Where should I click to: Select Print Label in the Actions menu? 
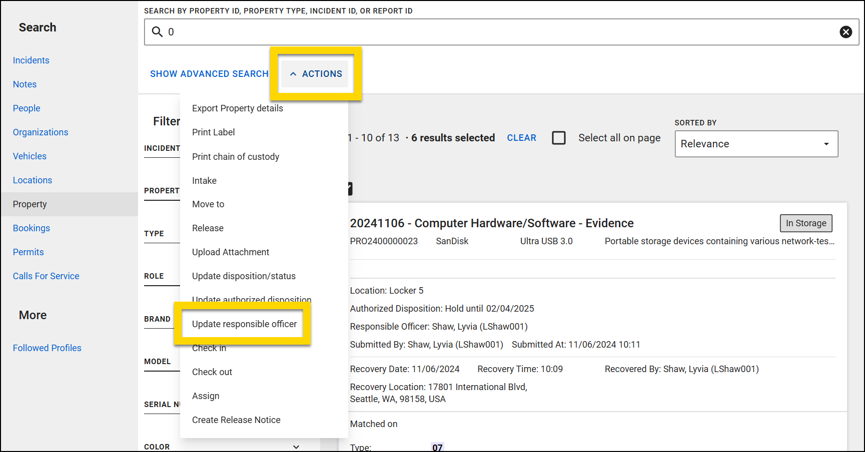coord(214,132)
